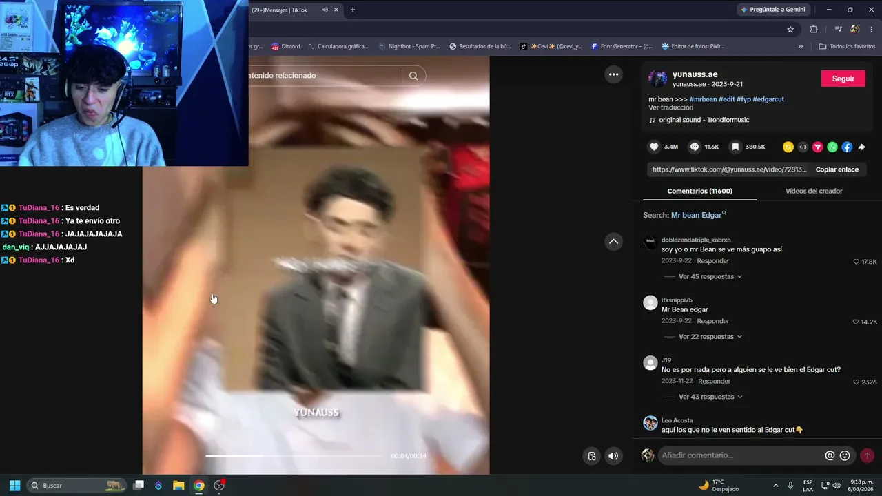882x496 pixels.
Task: Open Task View on the taskbar
Action: point(139,485)
